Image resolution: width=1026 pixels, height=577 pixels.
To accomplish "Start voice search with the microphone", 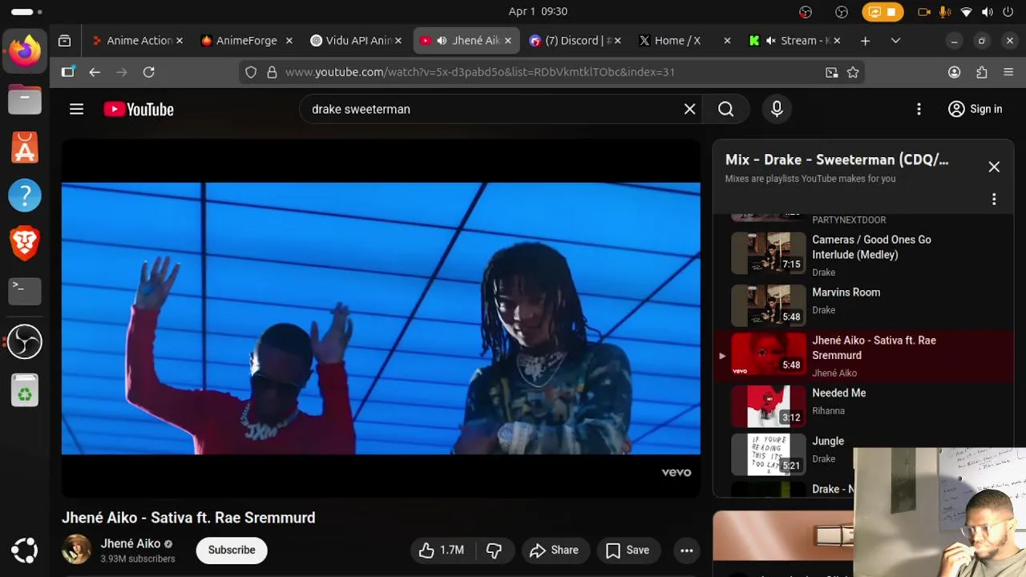I will [x=777, y=109].
